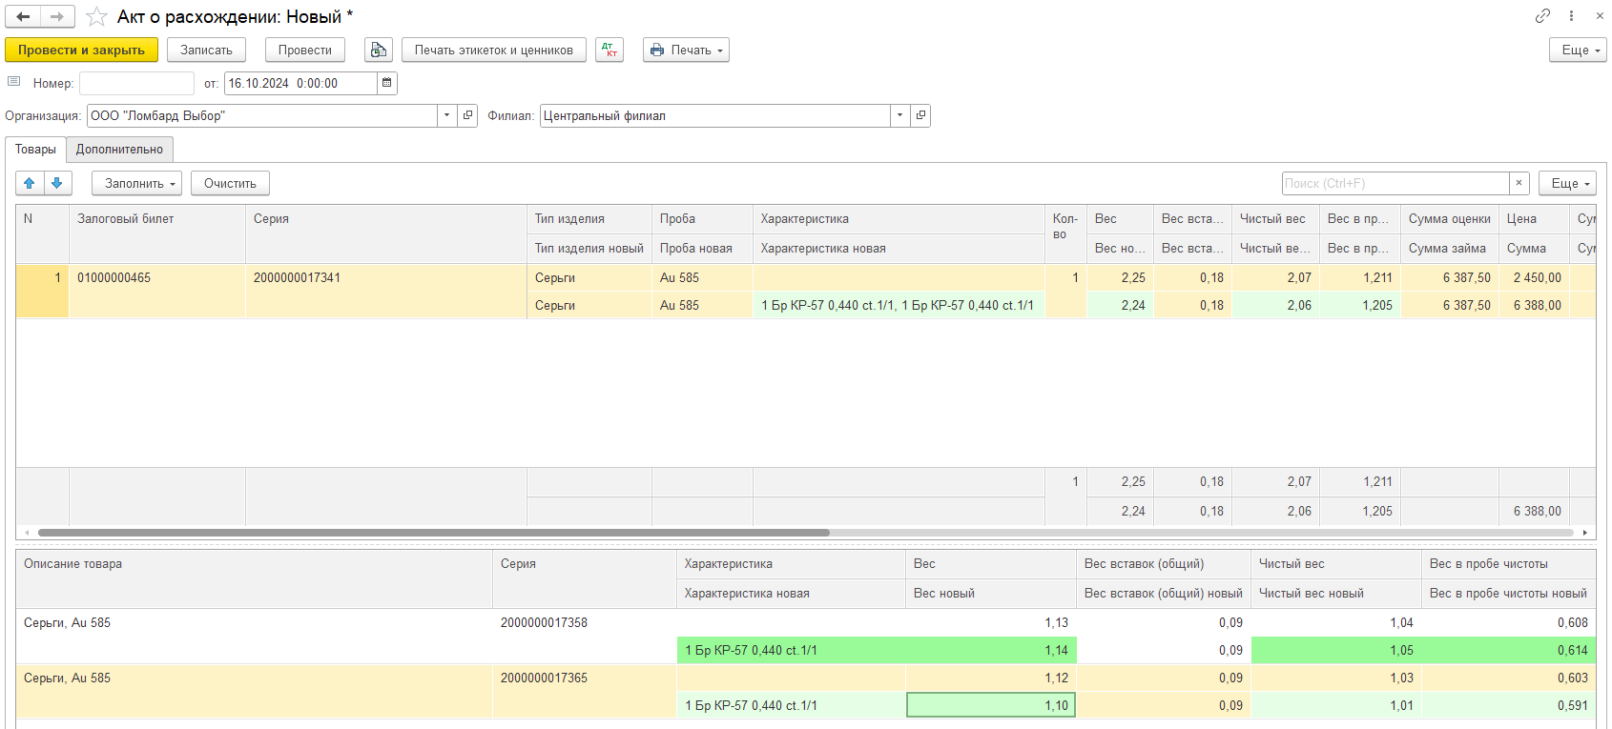The image size is (1612, 729).
Task: Open the Филиал record with the open icon
Action: point(920,115)
